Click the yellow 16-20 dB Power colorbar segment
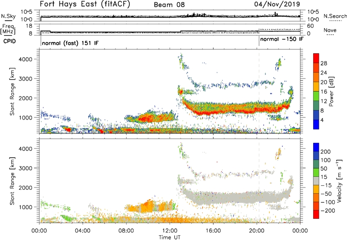The width and height of the screenshot is (347, 240). tap(316, 87)
